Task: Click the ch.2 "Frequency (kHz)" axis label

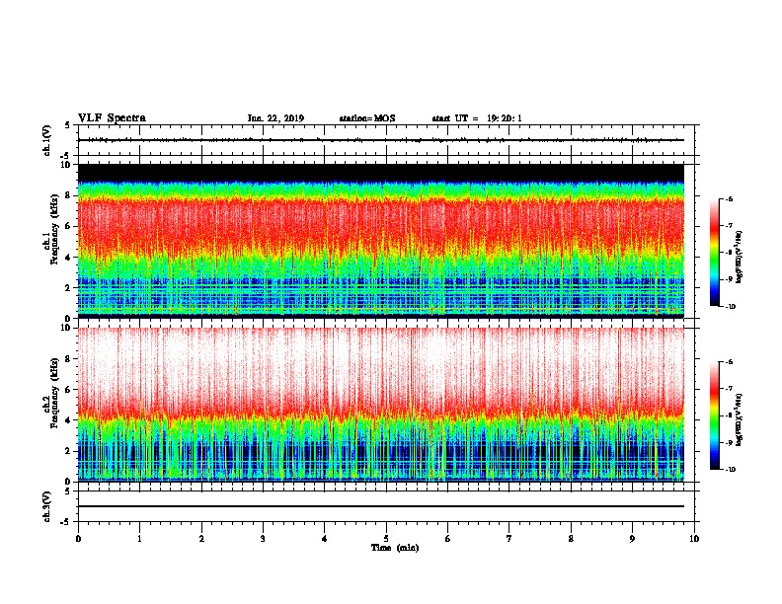Action: click(x=55, y=393)
